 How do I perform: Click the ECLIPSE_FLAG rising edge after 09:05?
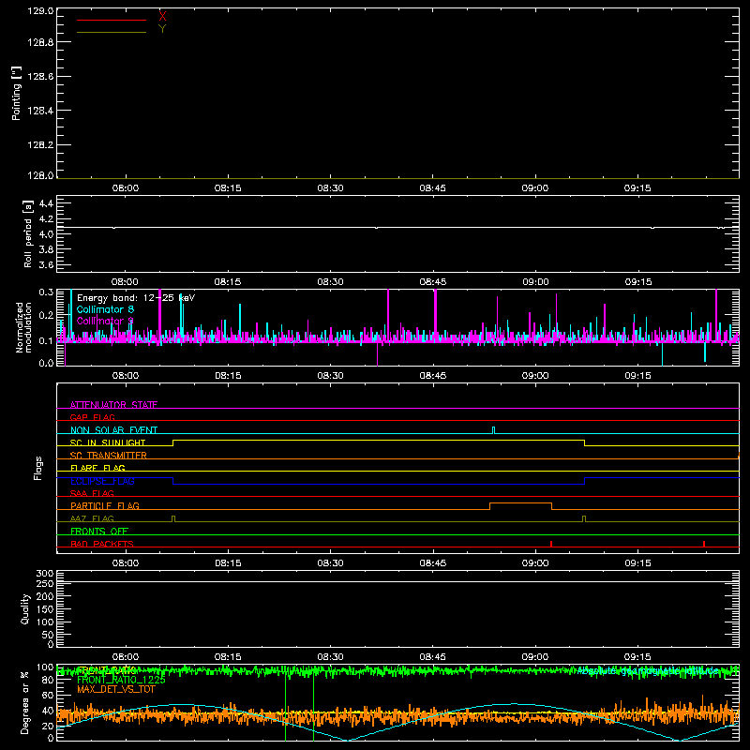584,481
